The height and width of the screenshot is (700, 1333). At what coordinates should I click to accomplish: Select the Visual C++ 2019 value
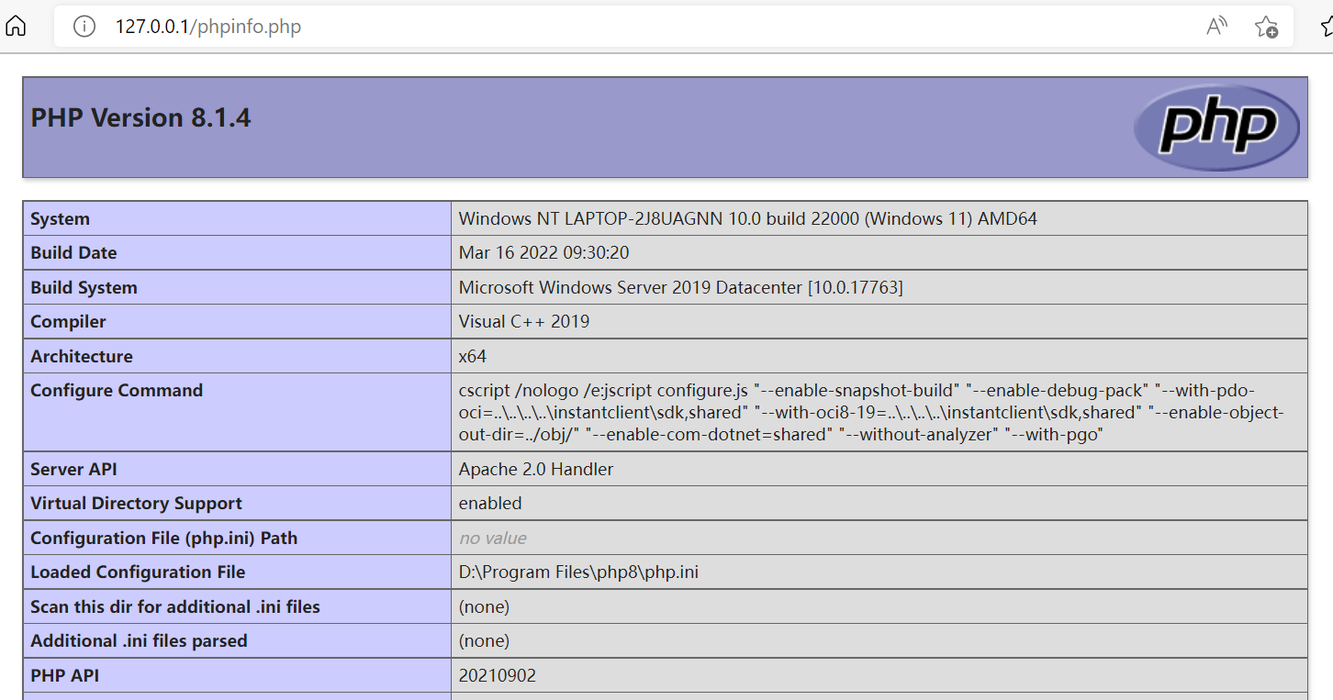[524, 321]
